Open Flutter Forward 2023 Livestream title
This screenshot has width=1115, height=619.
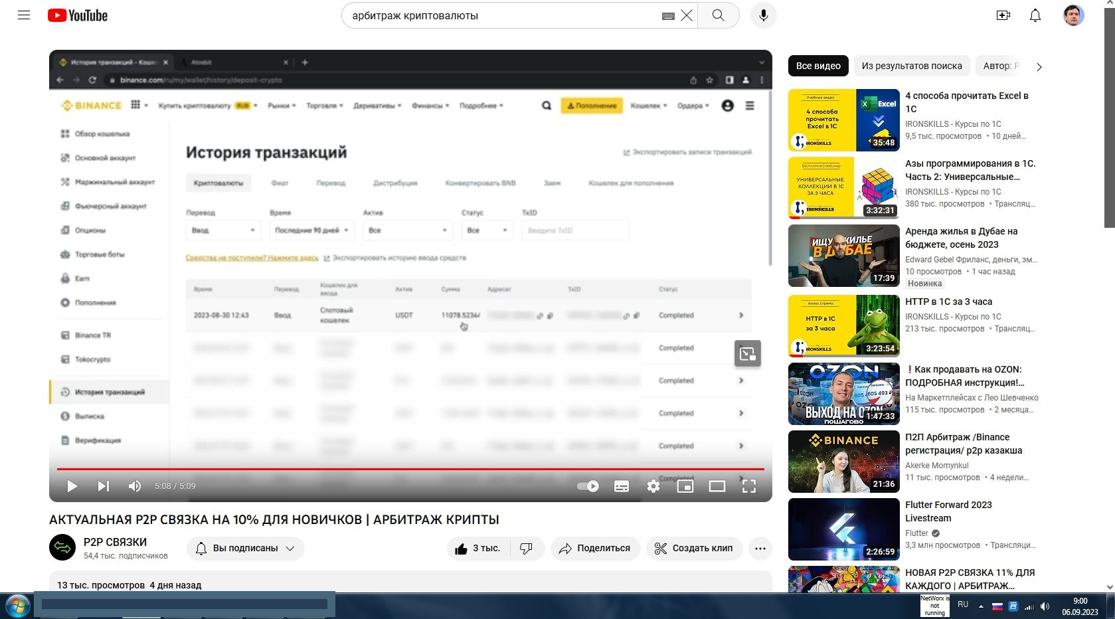(948, 511)
